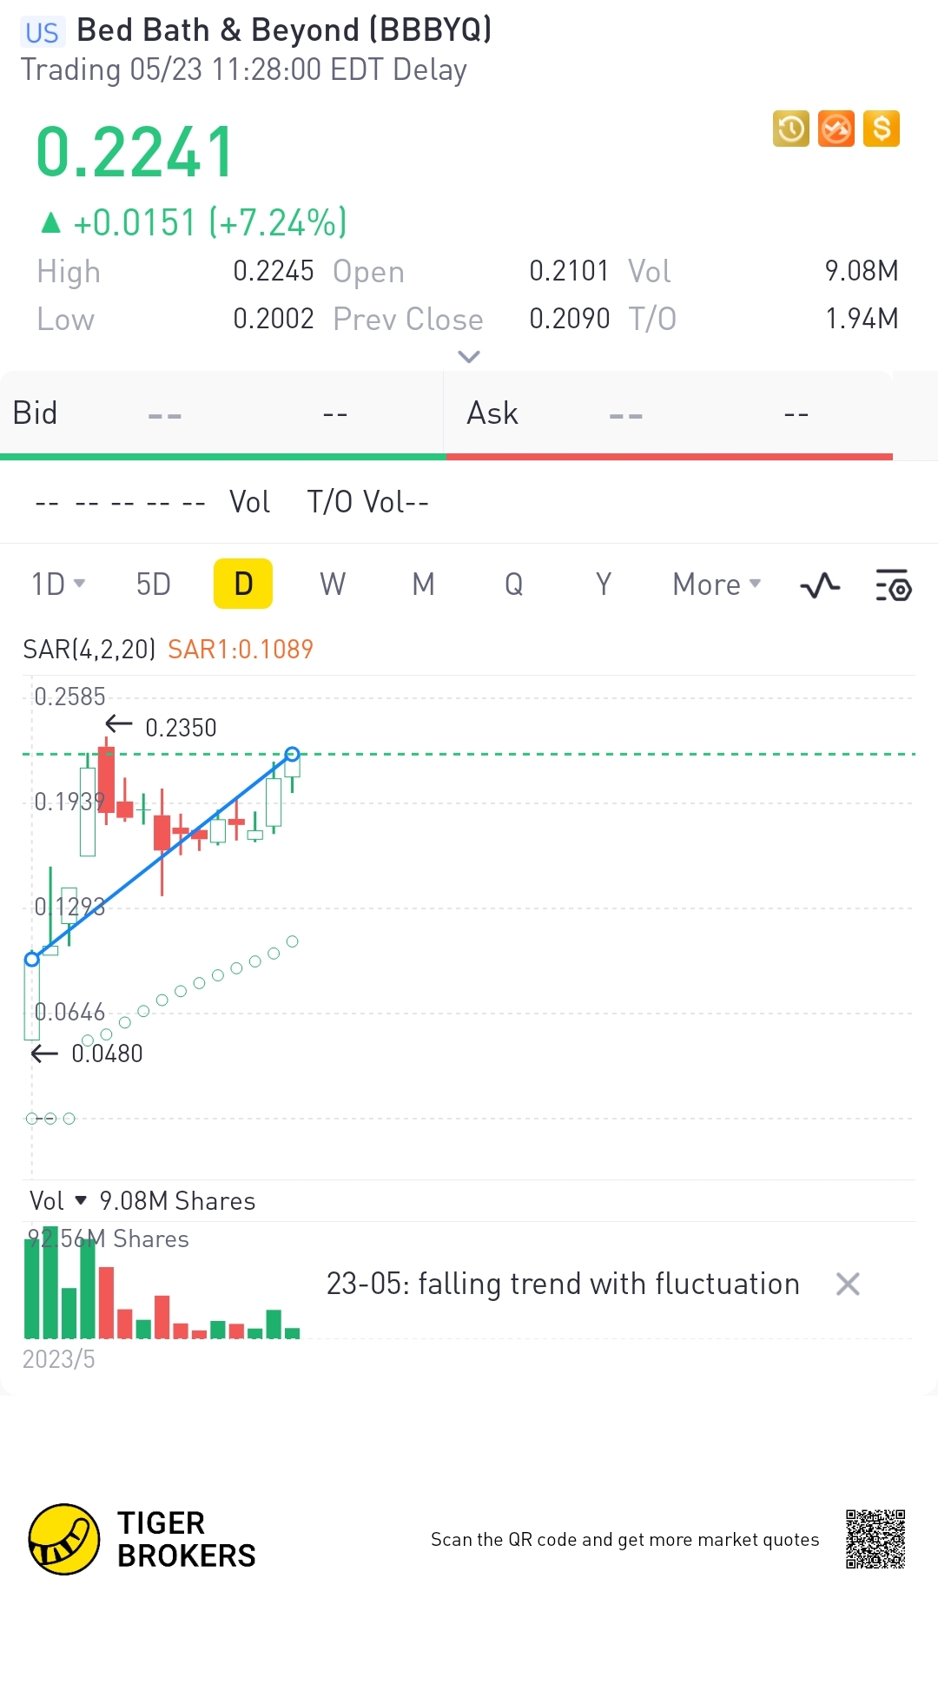
Task: Open the chart indicator waveform icon
Action: [820, 585]
